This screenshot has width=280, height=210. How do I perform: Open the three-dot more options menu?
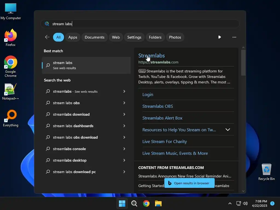234,37
